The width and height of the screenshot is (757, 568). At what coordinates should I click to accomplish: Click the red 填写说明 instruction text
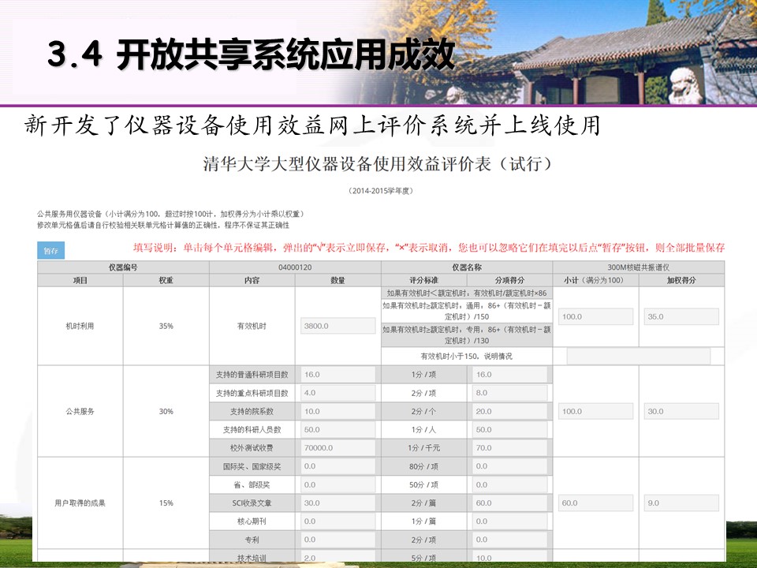tap(429, 248)
